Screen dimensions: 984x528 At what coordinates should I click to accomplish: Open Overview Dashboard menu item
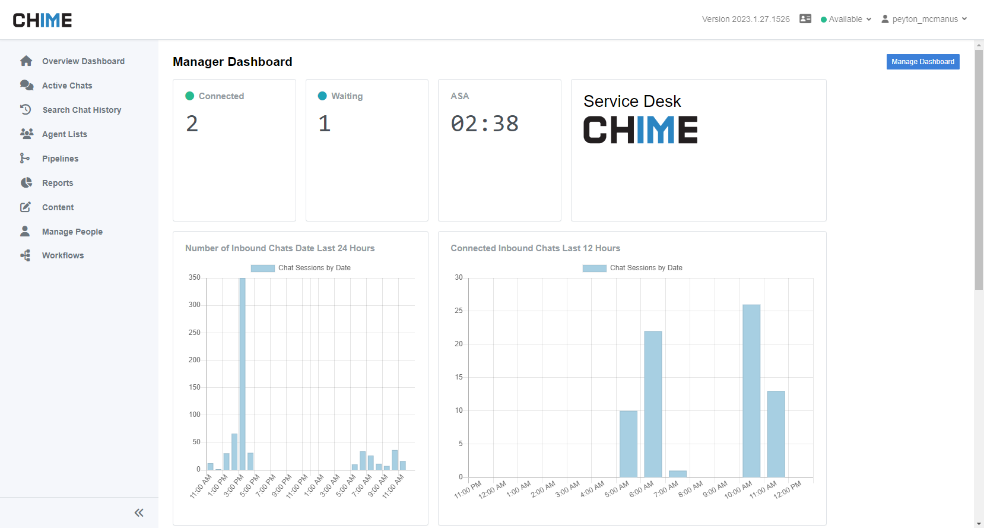pyautogui.click(x=83, y=61)
